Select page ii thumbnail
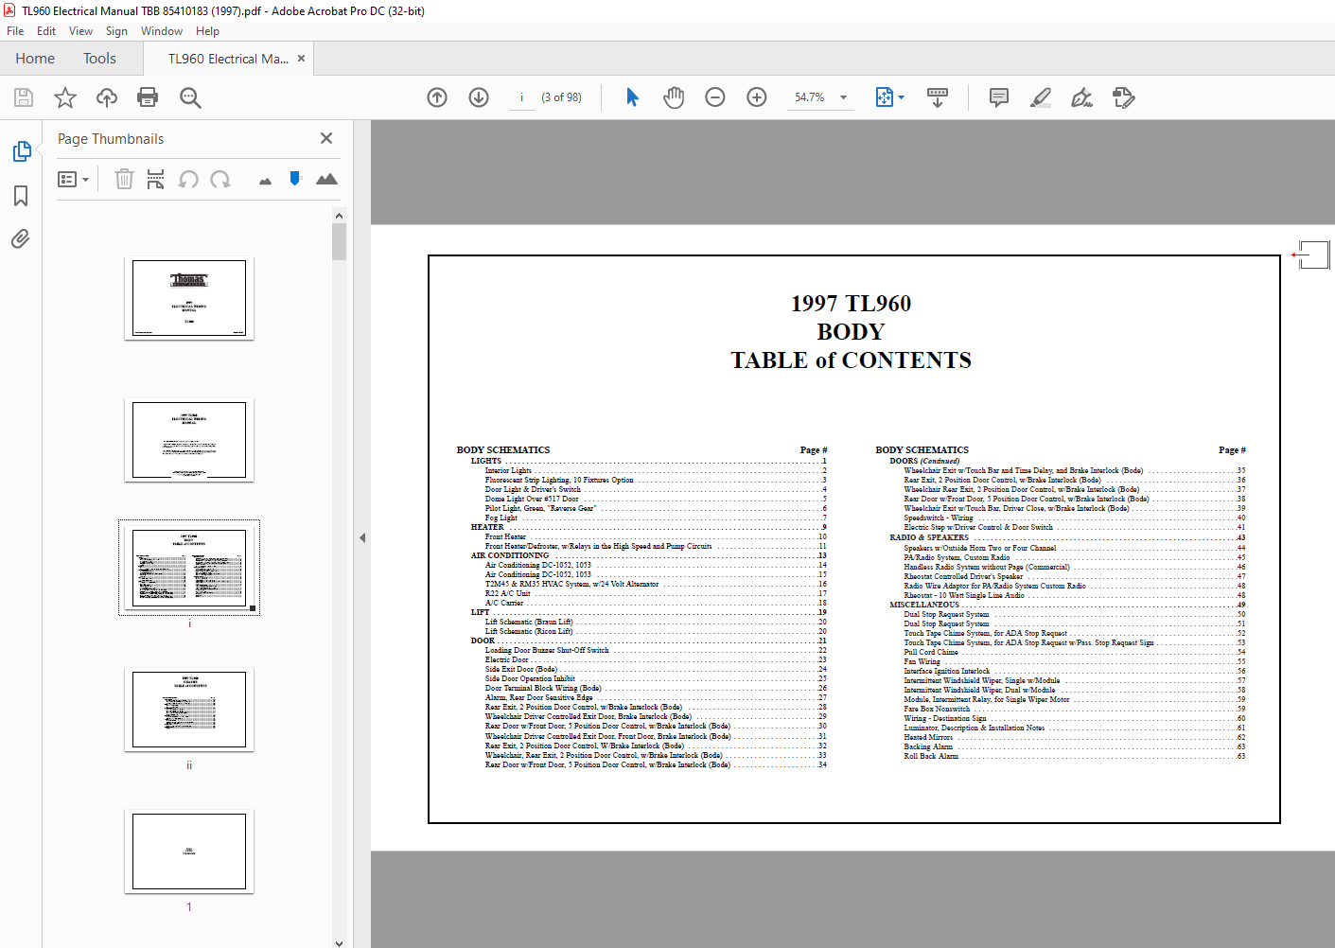Viewport: 1335px width, 948px height. (x=189, y=710)
